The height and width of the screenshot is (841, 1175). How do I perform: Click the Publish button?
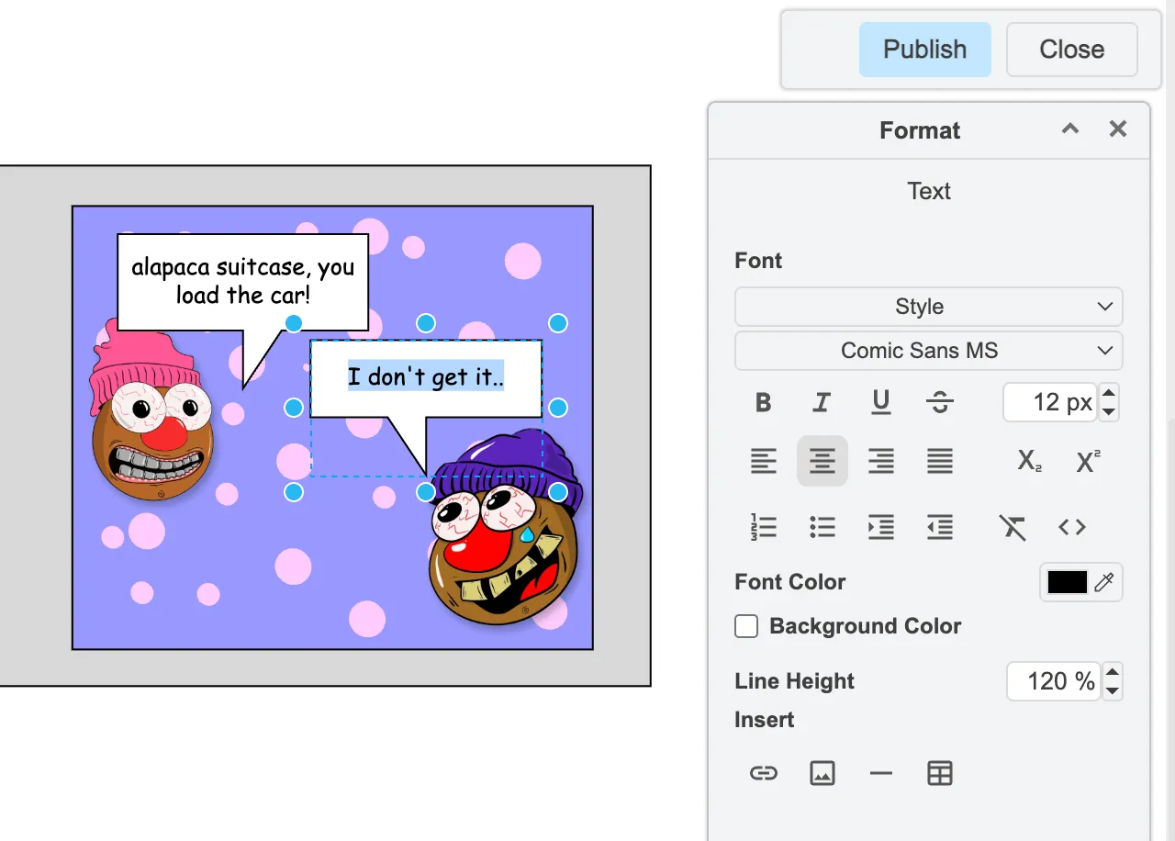coord(924,50)
